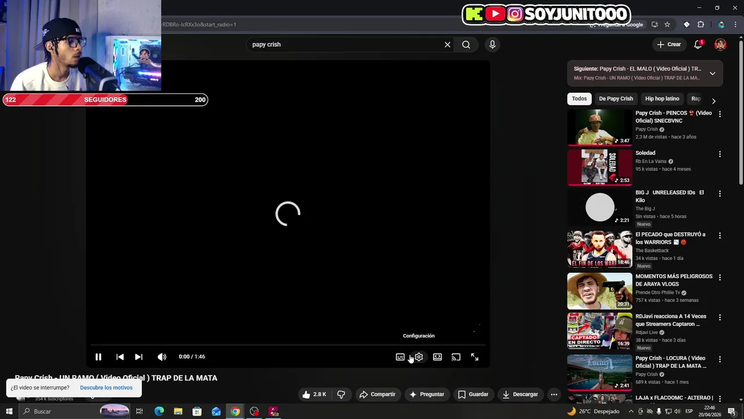
Task: Click the Compartir button
Action: click(x=377, y=395)
